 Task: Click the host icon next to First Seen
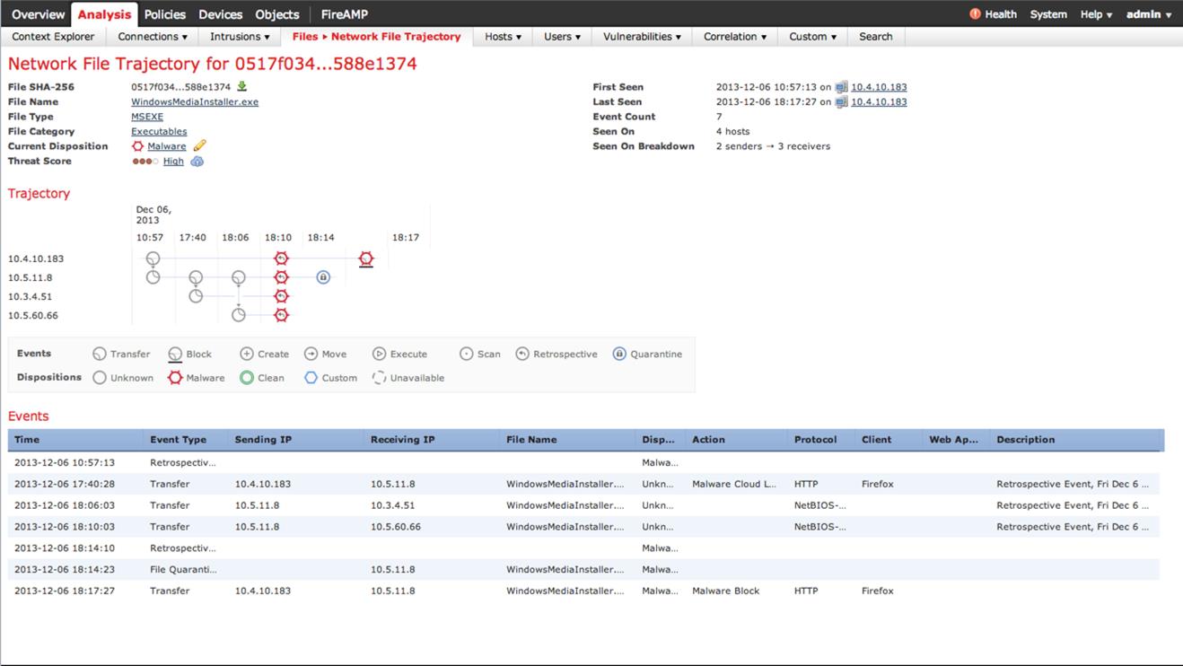841,87
